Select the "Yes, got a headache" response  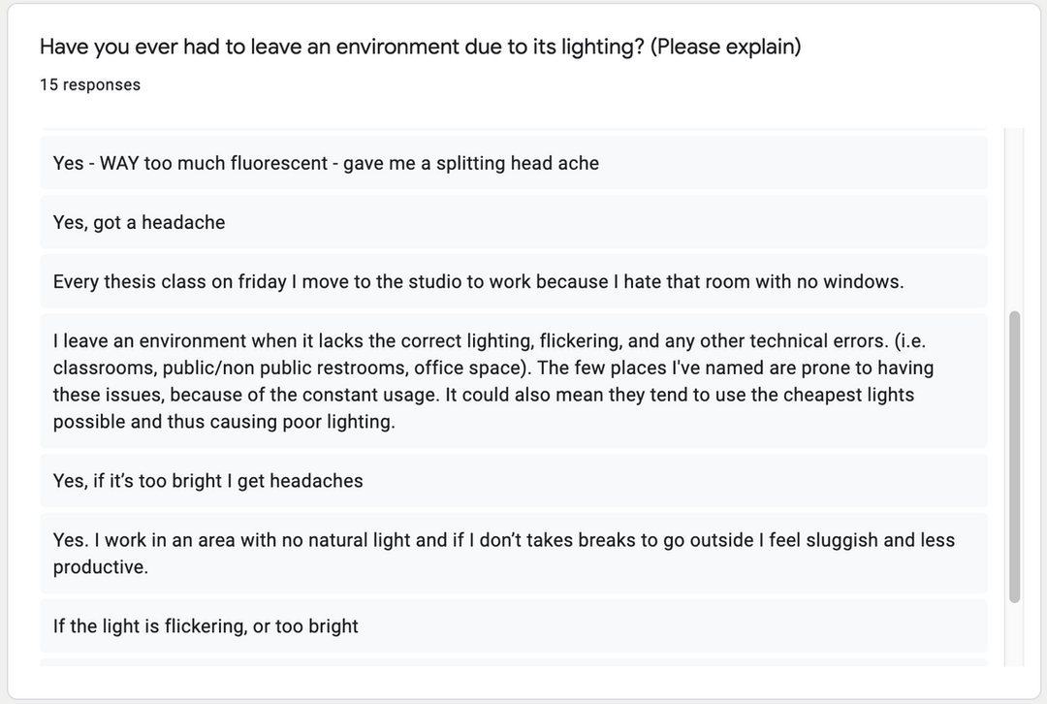pyautogui.click(x=139, y=222)
